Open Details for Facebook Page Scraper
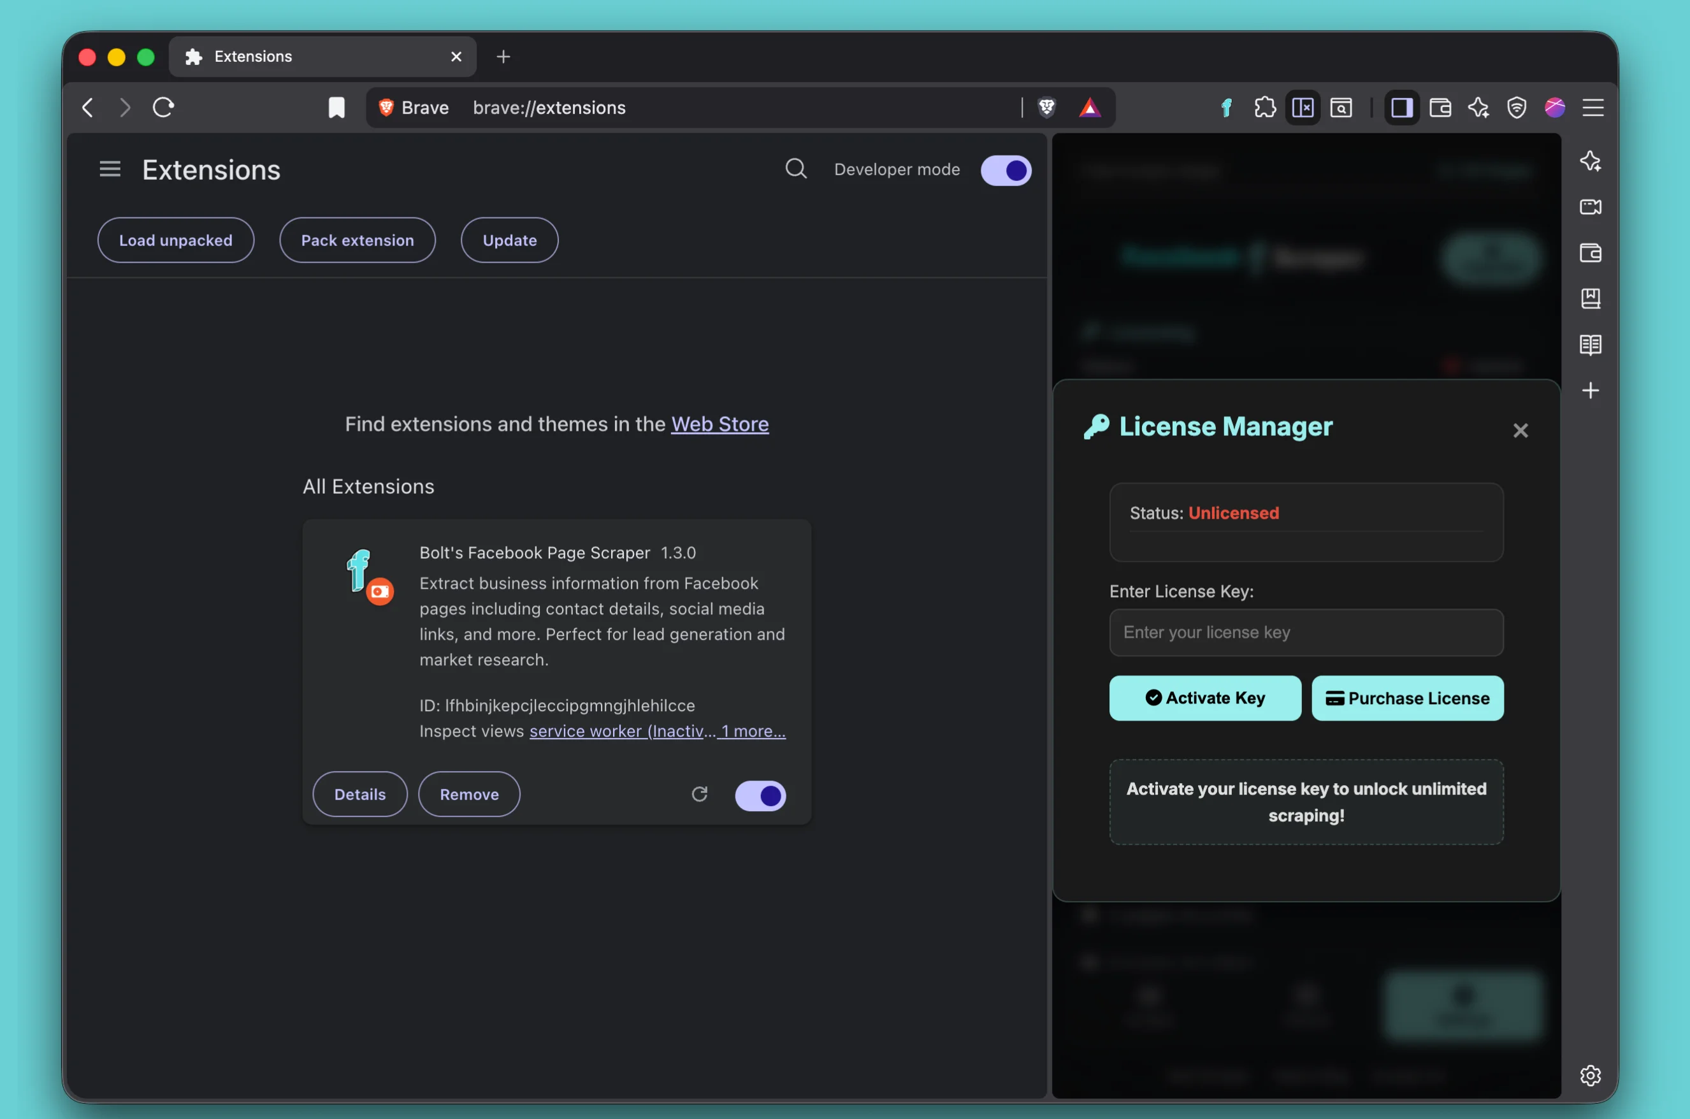 tap(359, 794)
